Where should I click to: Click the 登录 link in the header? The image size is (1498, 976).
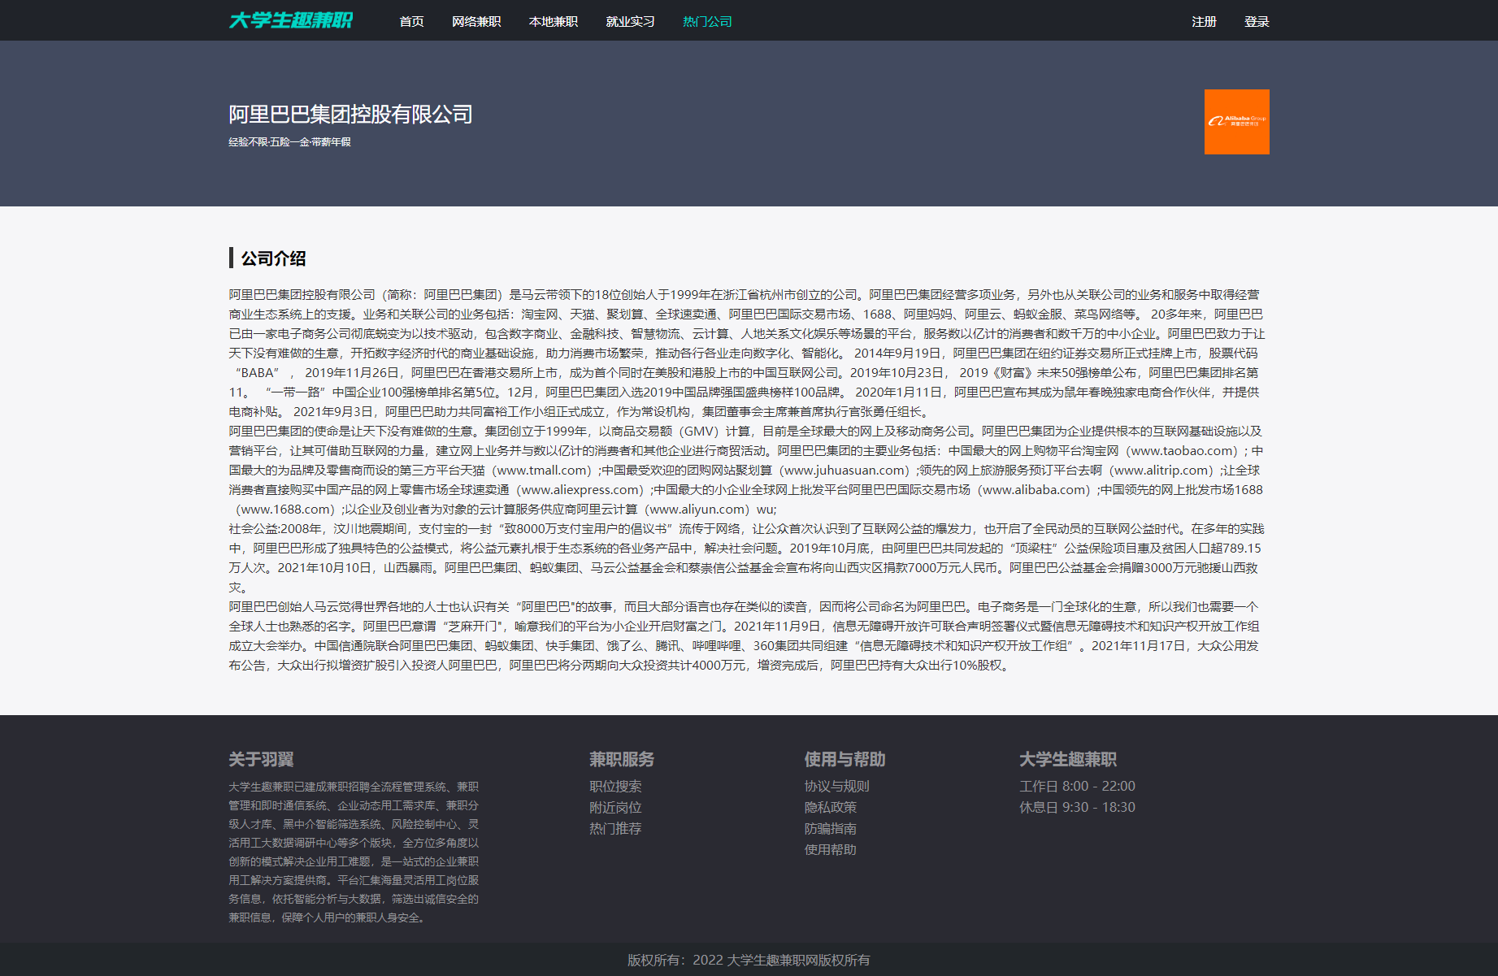point(1257,21)
